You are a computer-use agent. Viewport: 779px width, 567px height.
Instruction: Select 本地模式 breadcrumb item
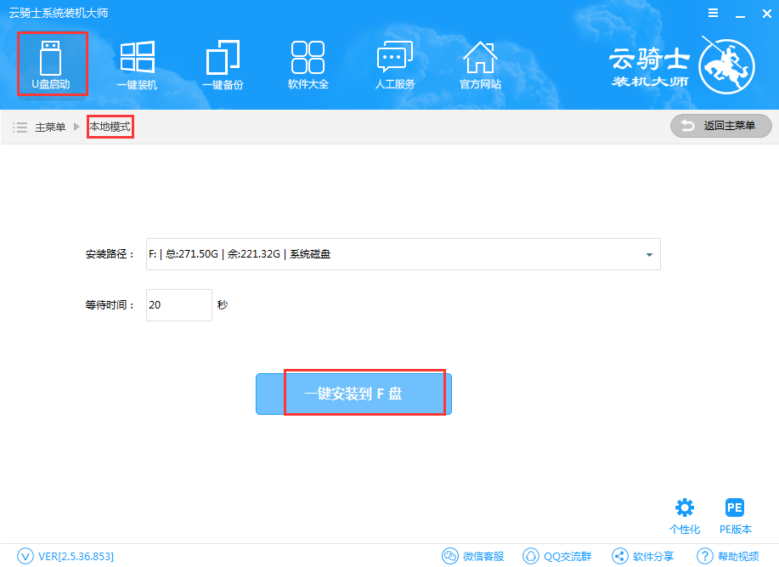(110, 127)
